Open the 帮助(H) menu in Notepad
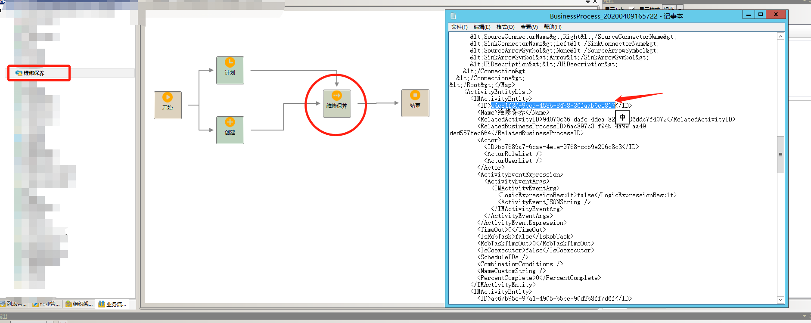 [553, 27]
